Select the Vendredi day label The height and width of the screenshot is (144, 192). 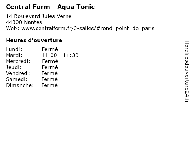(18, 73)
